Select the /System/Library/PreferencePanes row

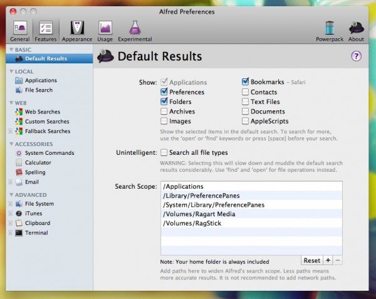(251, 205)
